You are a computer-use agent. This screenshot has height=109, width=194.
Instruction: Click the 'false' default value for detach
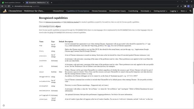point(61,72)
